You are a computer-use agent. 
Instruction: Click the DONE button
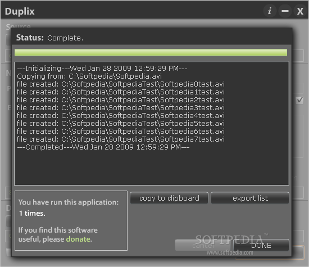pyautogui.click(x=261, y=245)
